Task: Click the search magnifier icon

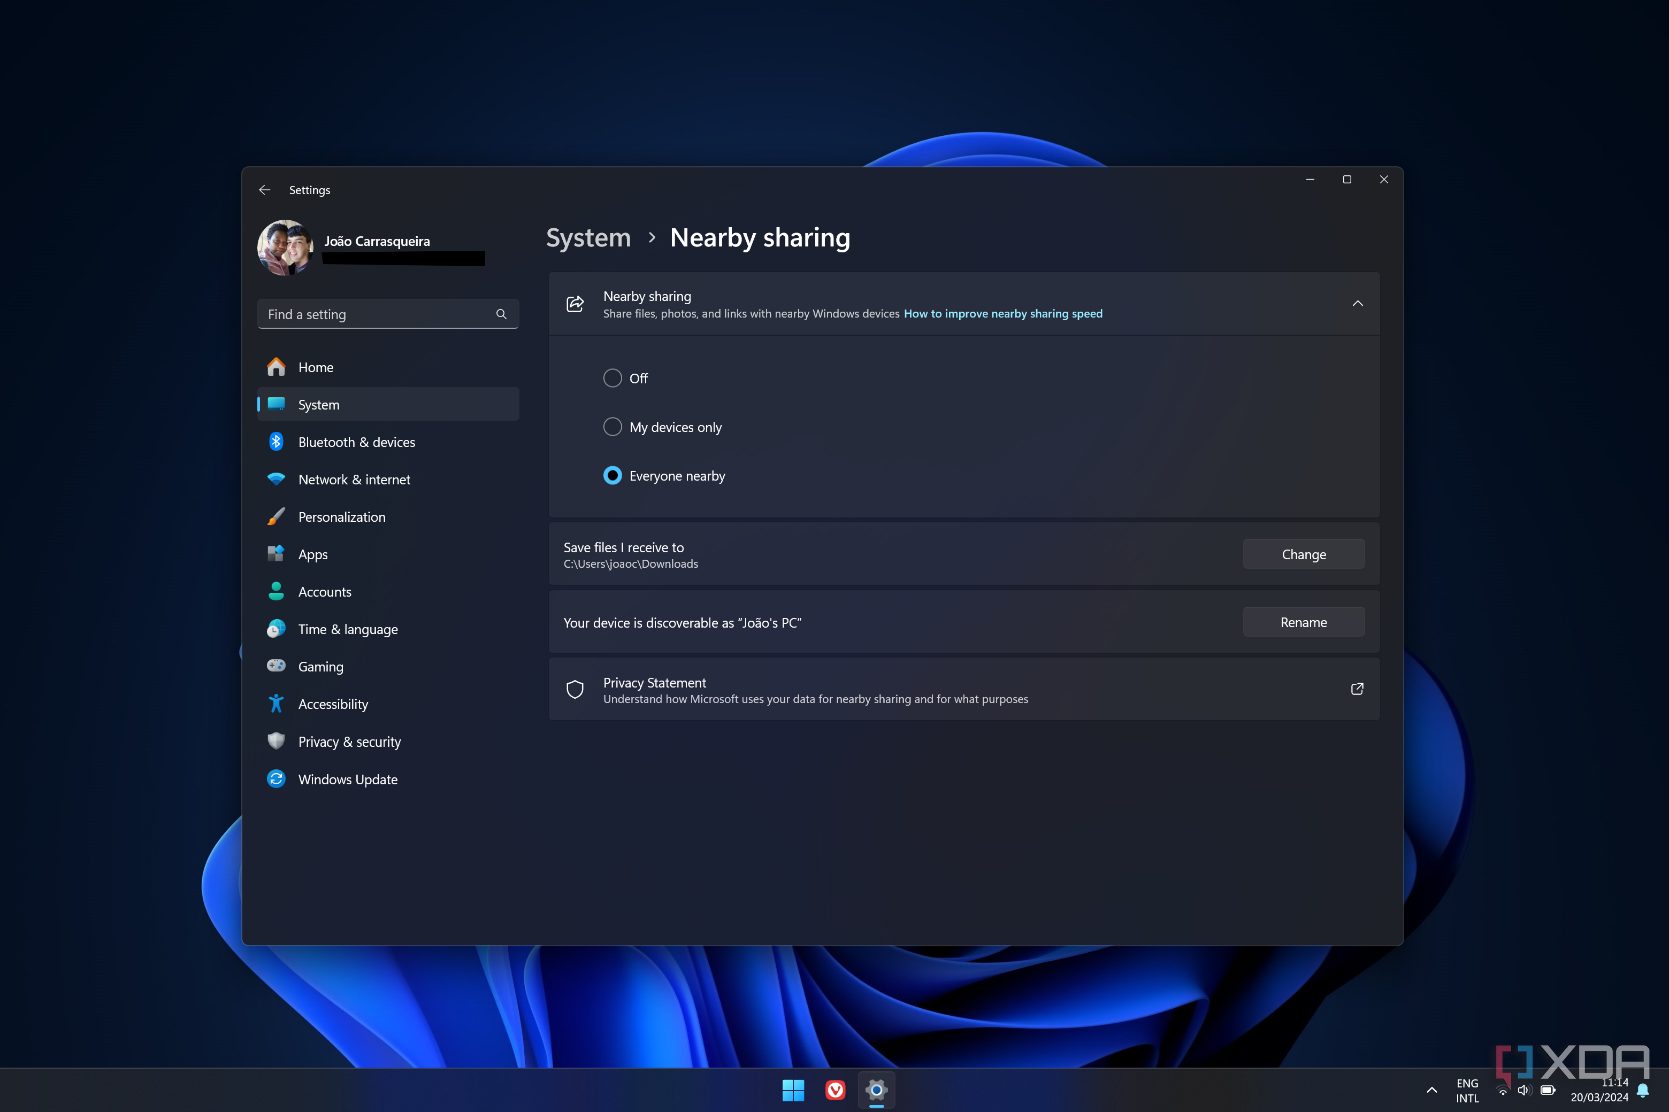Action: (501, 314)
